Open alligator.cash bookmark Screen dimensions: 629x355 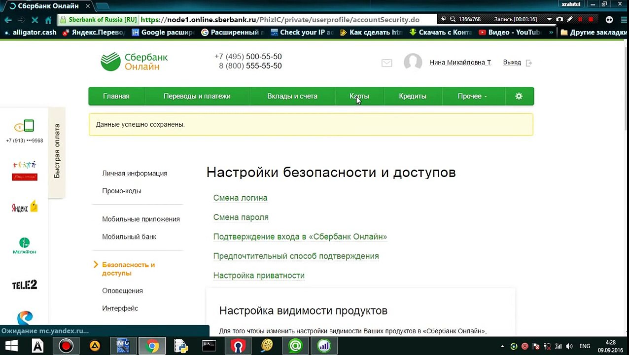point(31,33)
